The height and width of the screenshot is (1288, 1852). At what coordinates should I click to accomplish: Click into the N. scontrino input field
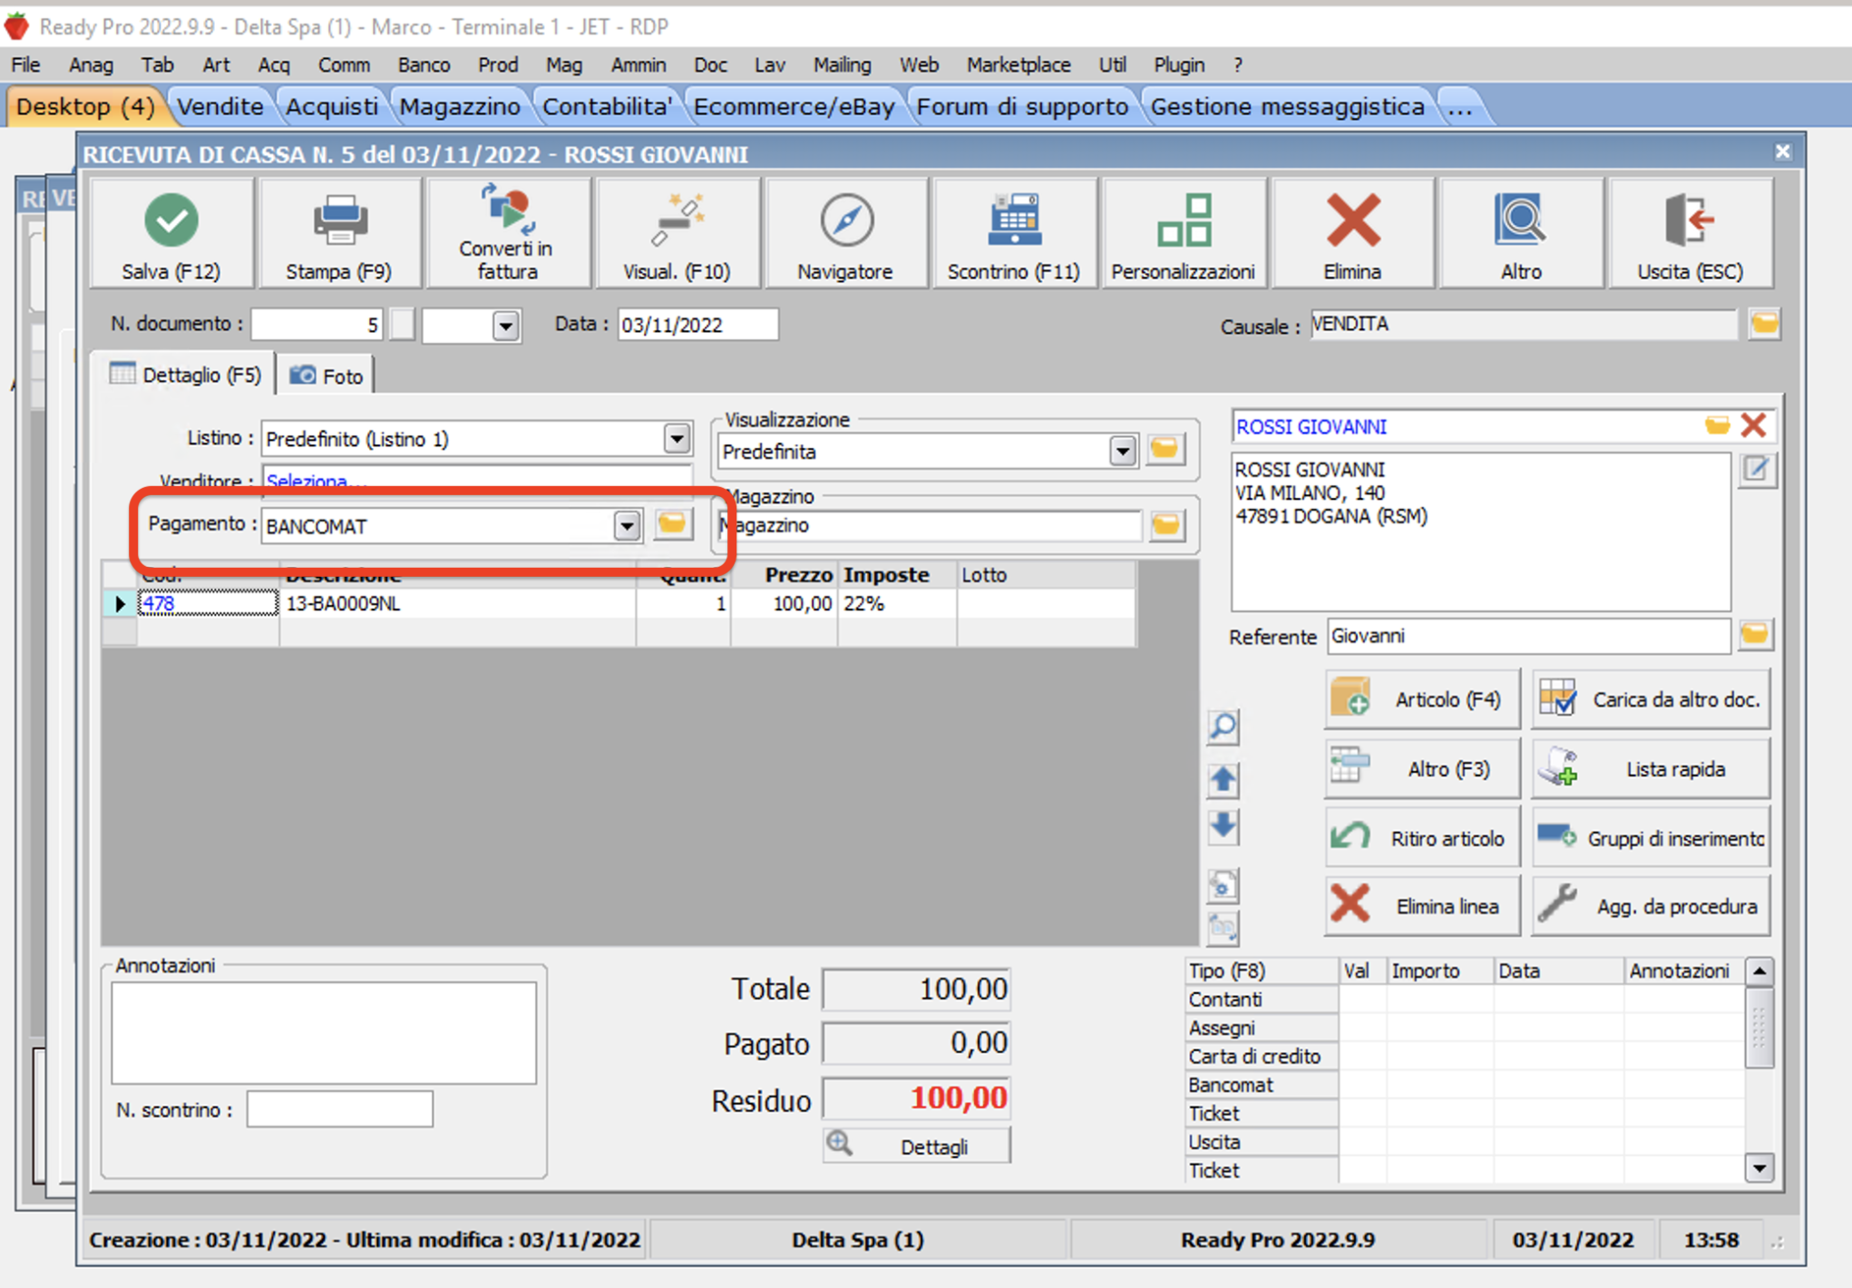339,1109
